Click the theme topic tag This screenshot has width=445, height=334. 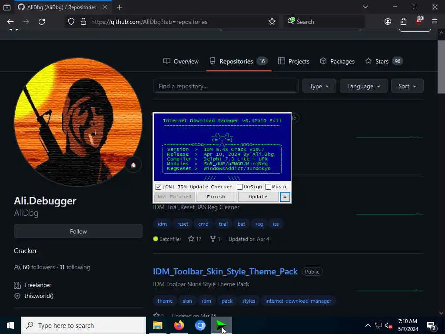pyautogui.click(x=165, y=301)
